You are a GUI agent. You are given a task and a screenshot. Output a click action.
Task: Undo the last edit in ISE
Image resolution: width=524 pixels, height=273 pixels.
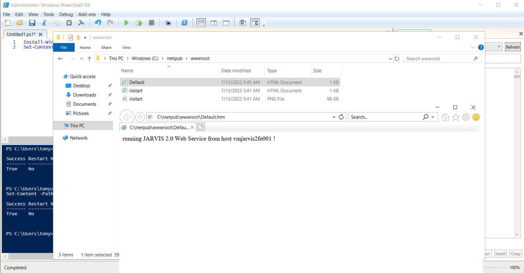pyautogui.click(x=98, y=23)
